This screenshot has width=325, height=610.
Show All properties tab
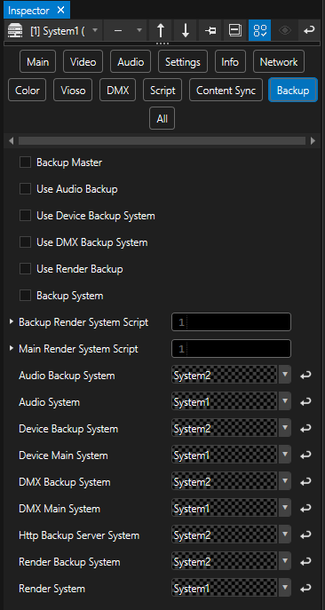point(162,118)
